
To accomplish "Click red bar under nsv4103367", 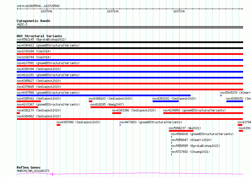I will (x=27, y=107).
